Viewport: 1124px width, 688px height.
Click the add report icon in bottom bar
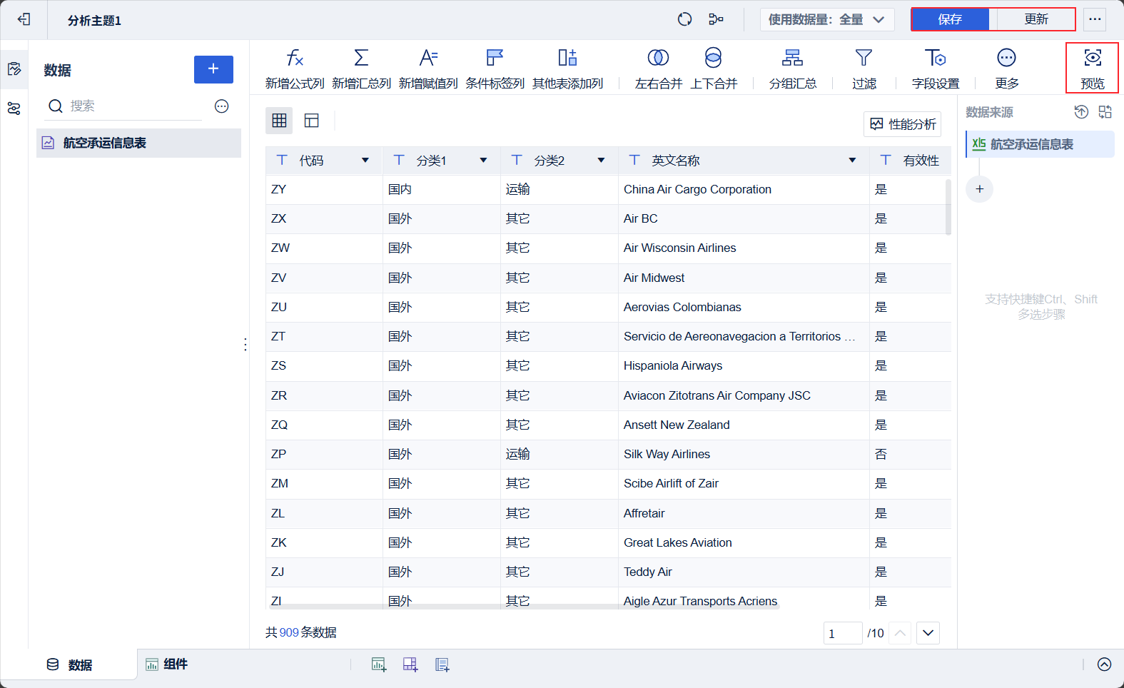(442, 664)
